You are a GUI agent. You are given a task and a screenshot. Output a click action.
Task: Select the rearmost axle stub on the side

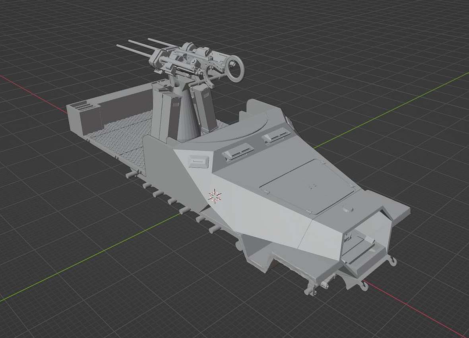pyautogui.click(x=131, y=174)
